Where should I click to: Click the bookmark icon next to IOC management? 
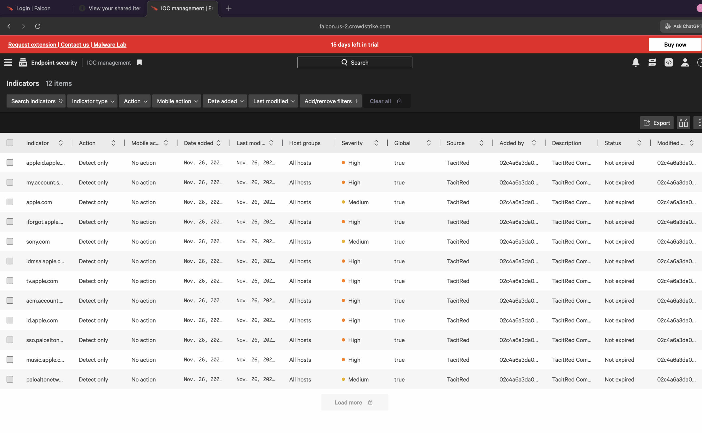(140, 62)
